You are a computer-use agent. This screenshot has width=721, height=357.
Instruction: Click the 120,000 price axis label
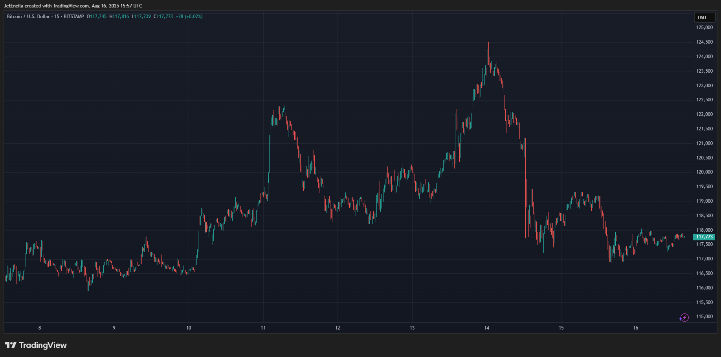point(704,172)
